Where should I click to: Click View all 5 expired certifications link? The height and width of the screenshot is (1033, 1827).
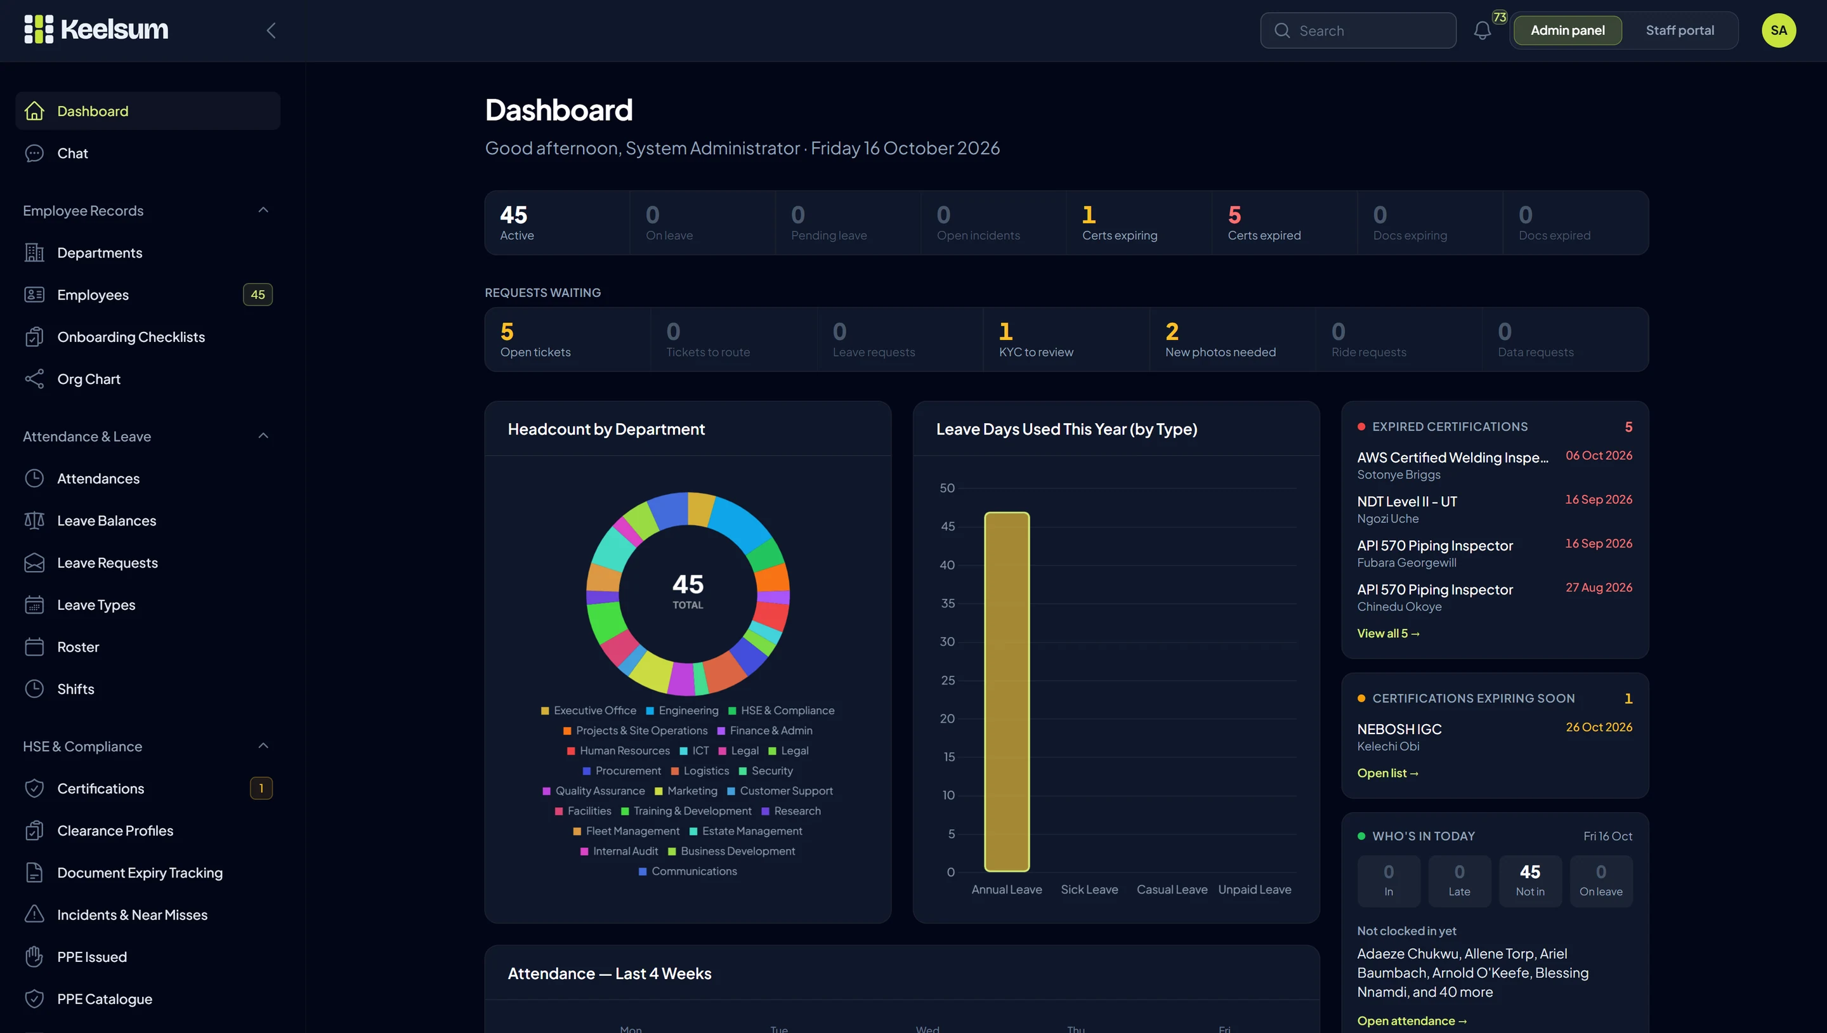(x=1388, y=633)
